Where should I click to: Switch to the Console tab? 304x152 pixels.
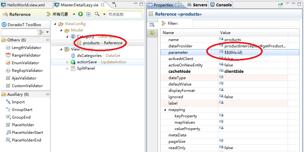click(x=223, y=5)
